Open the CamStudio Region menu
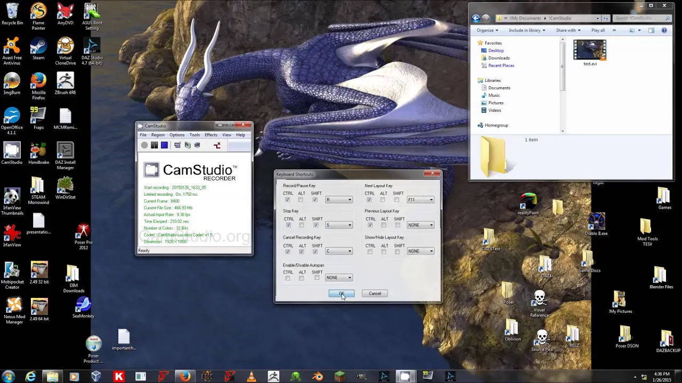 click(158, 135)
